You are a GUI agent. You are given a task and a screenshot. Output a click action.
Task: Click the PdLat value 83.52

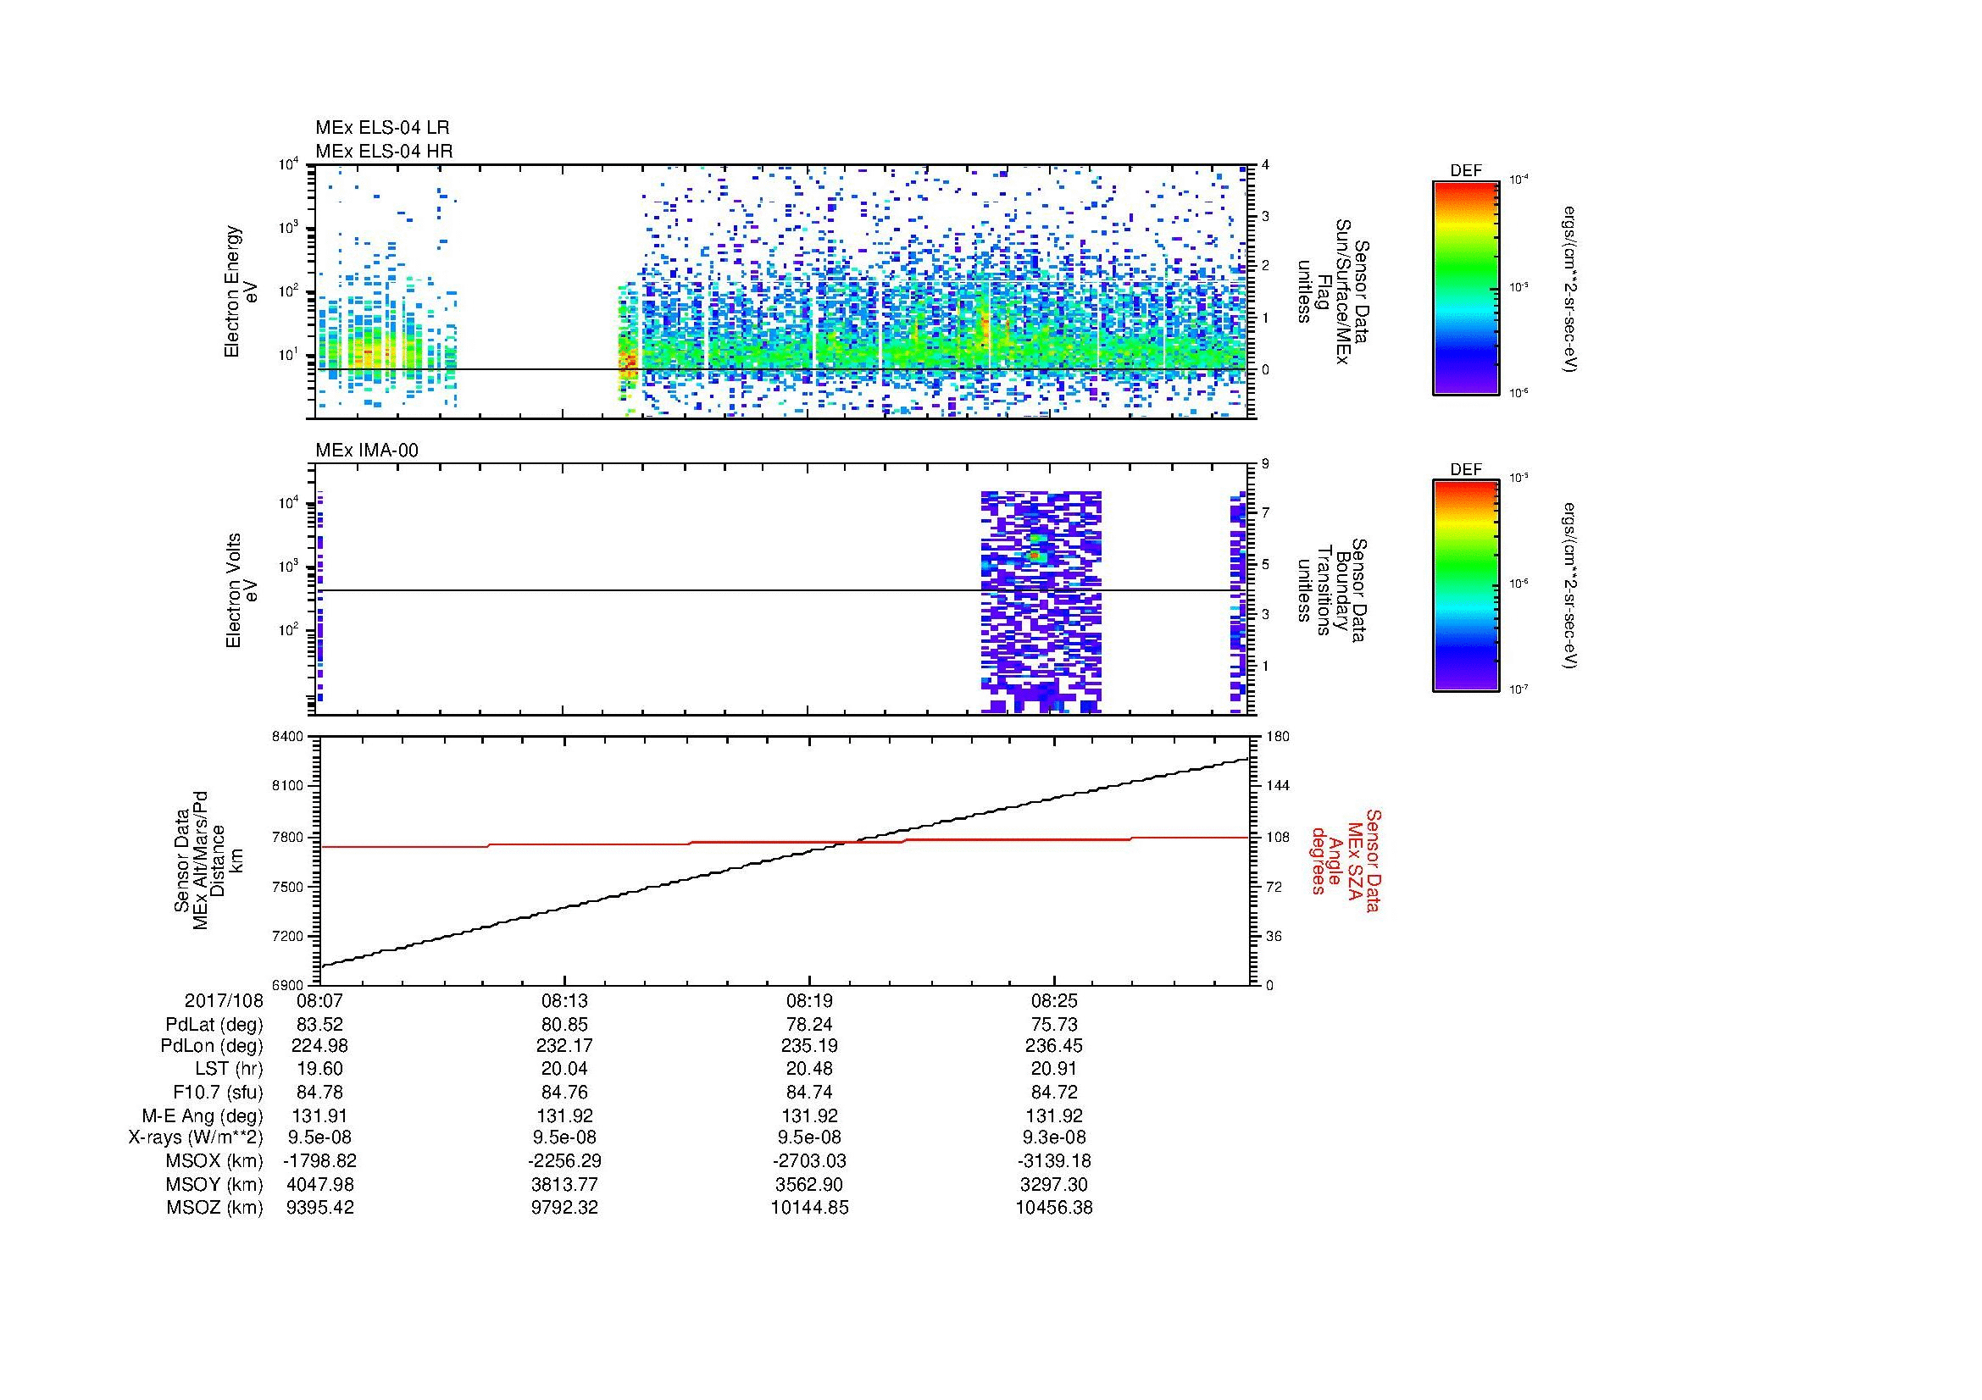tap(320, 1025)
